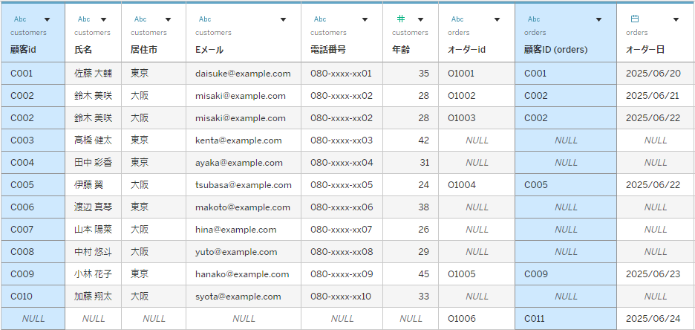Click the kenta@example.com email cell
Image resolution: width=695 pixels, height=330 pixels.
[x=244, y=140]
